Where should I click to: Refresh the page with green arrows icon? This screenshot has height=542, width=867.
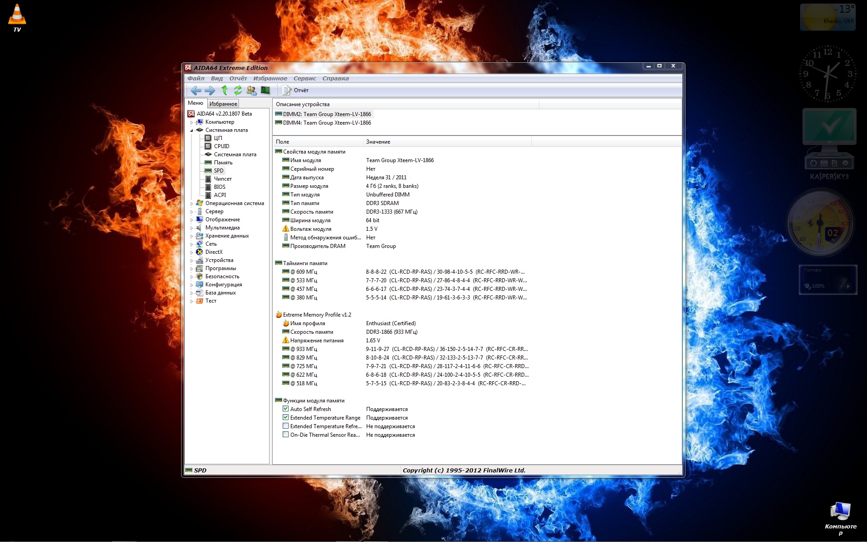(238, 90)
